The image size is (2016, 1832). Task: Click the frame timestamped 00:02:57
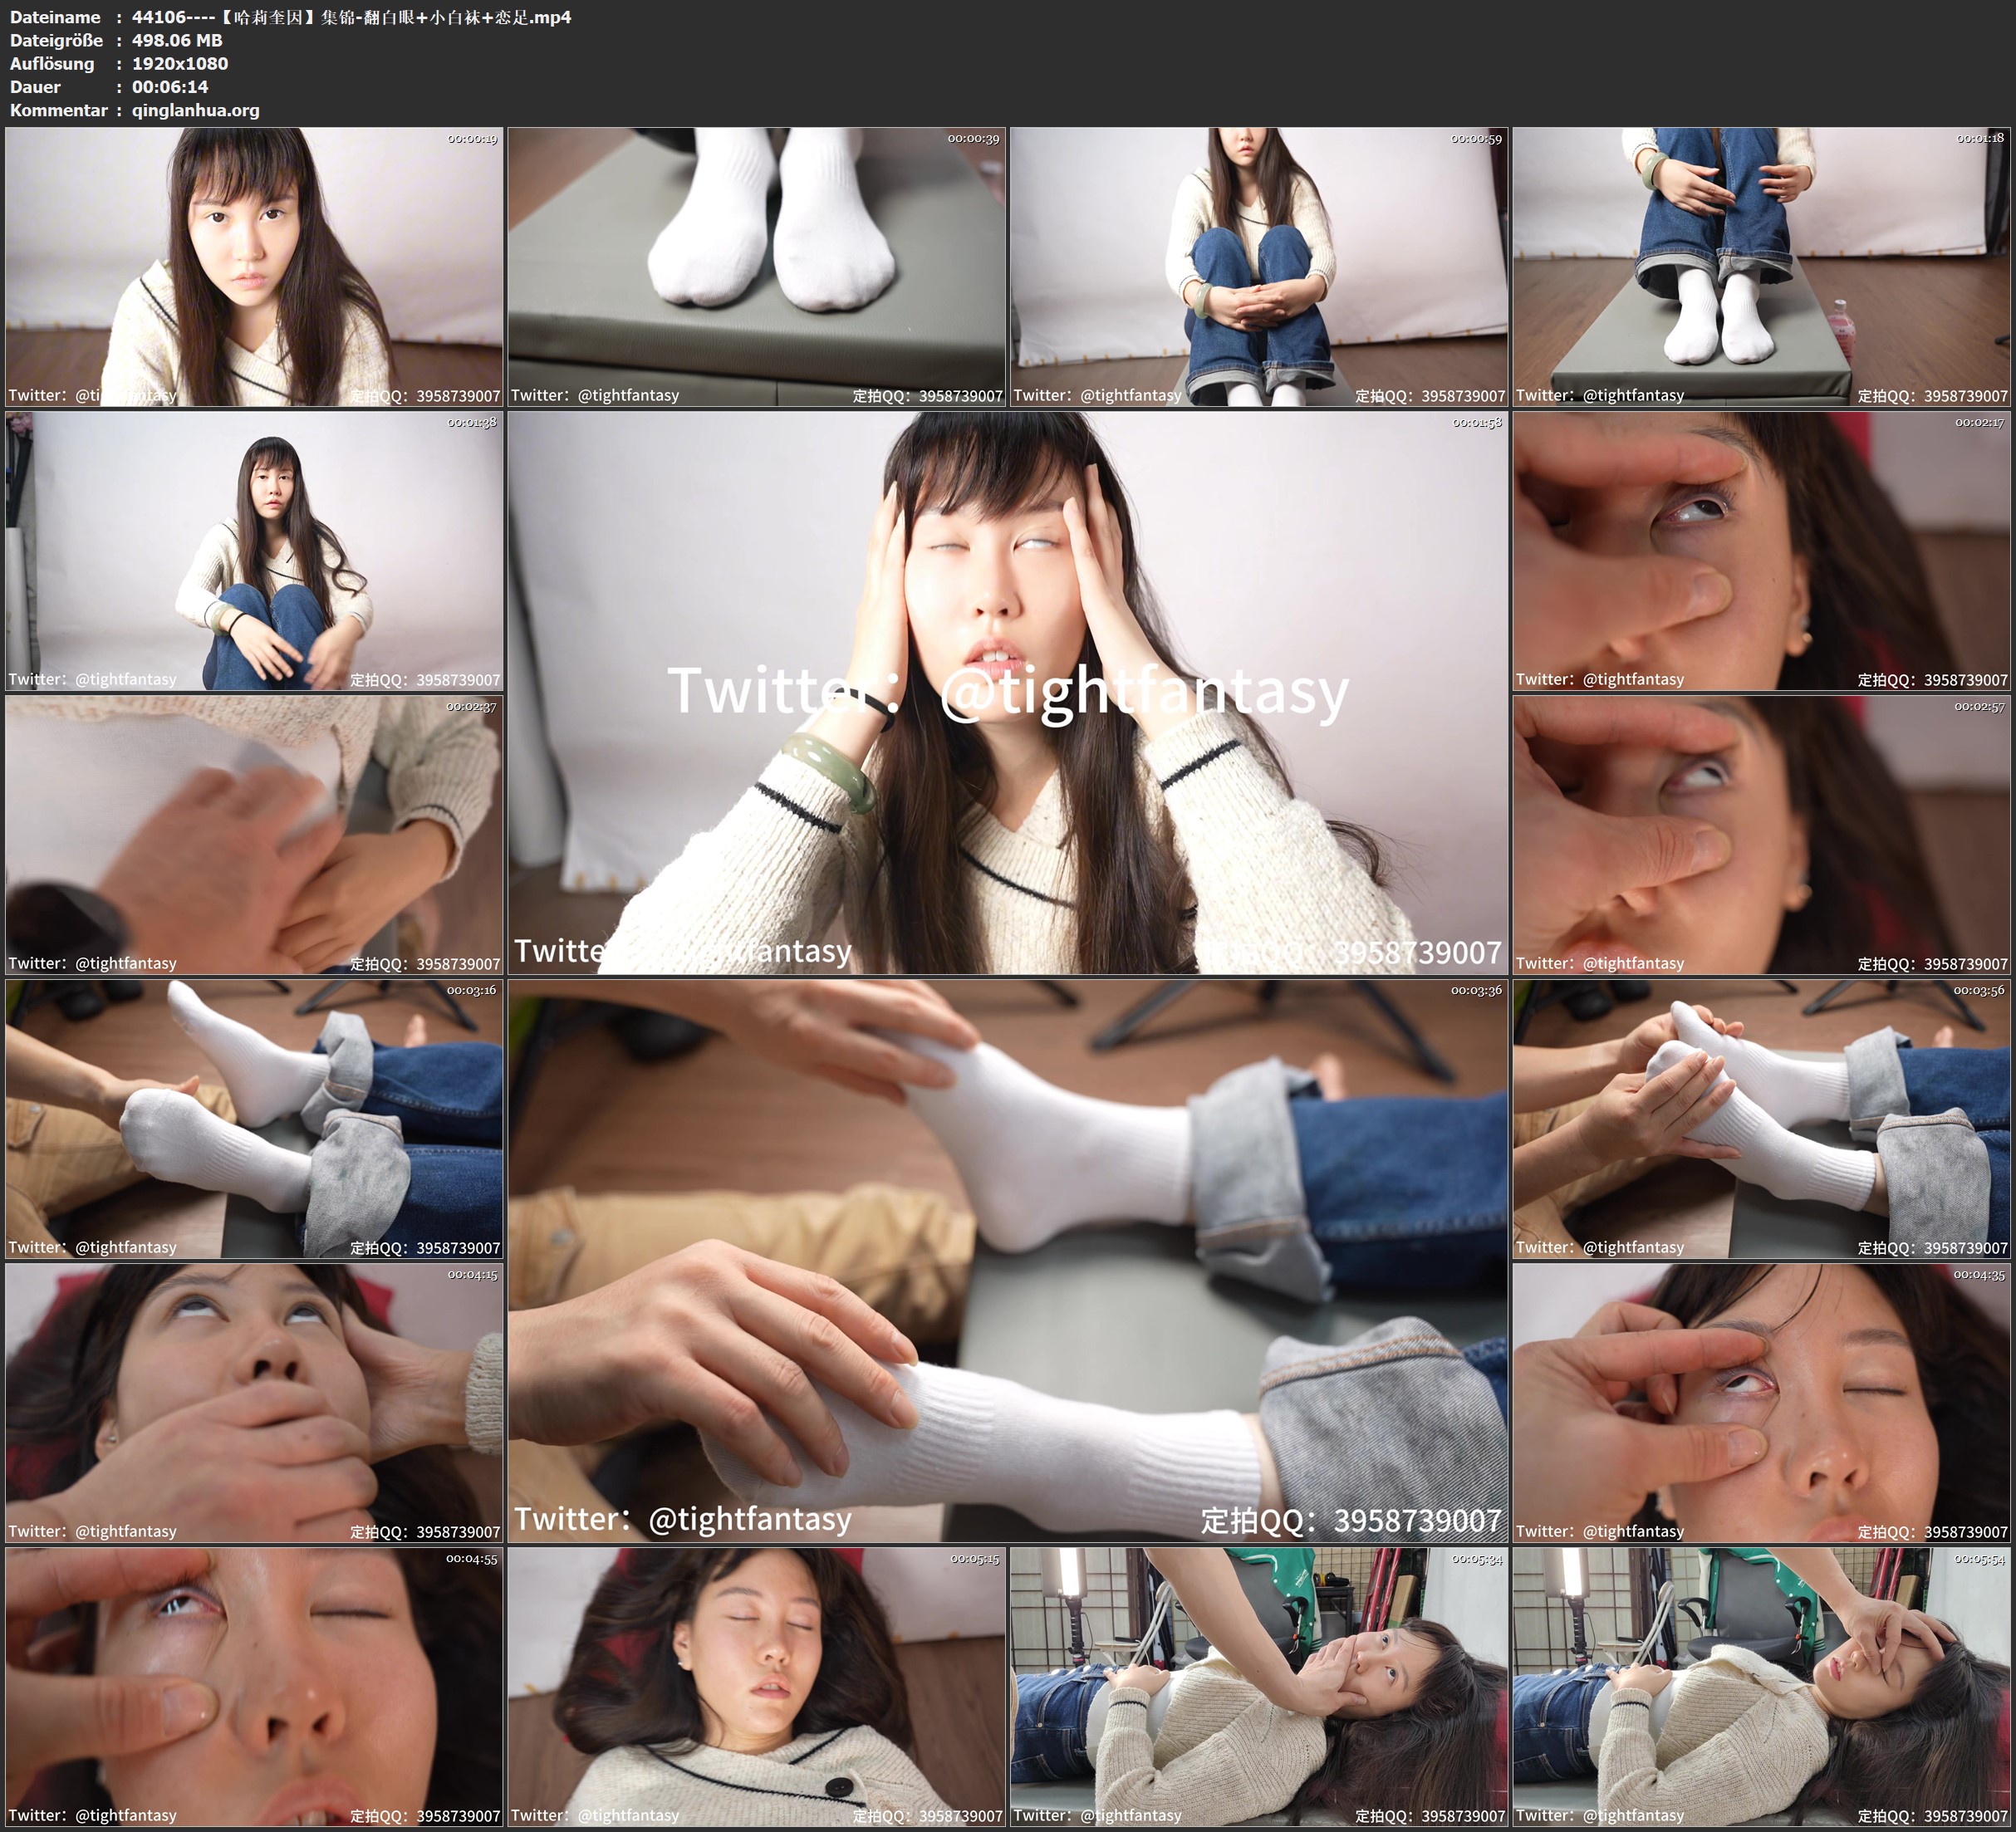(1762, 834)
